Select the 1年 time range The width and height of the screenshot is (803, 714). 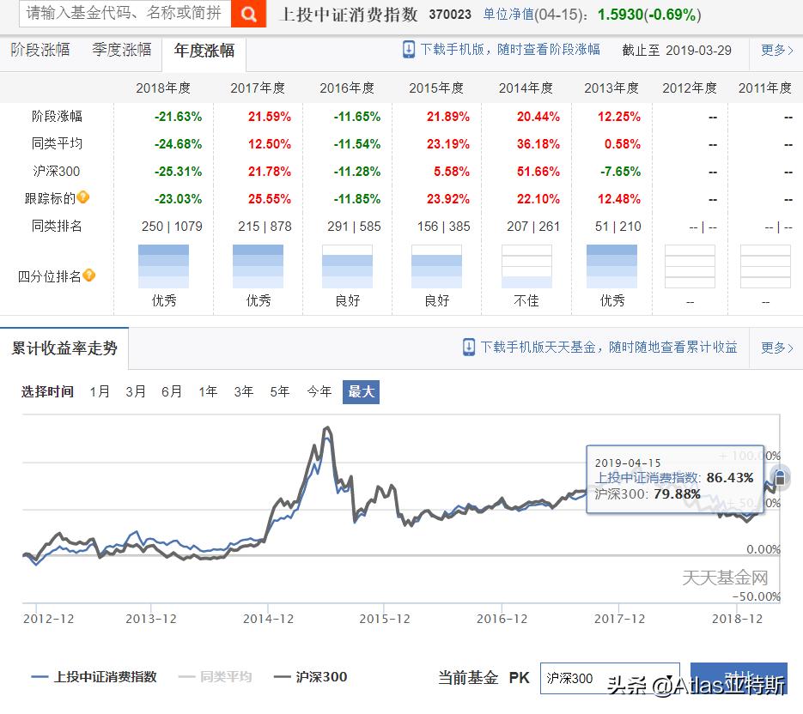point(207,390)
